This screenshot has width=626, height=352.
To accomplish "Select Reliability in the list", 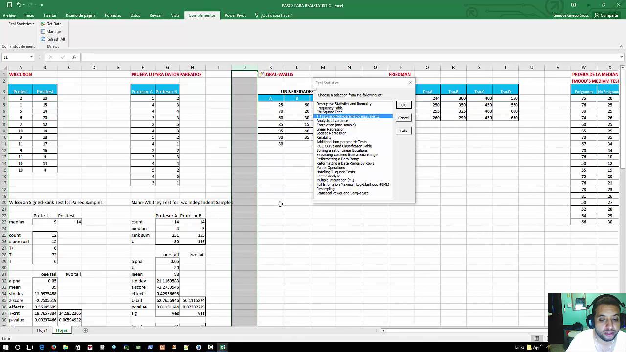I will tap(324, 138).
